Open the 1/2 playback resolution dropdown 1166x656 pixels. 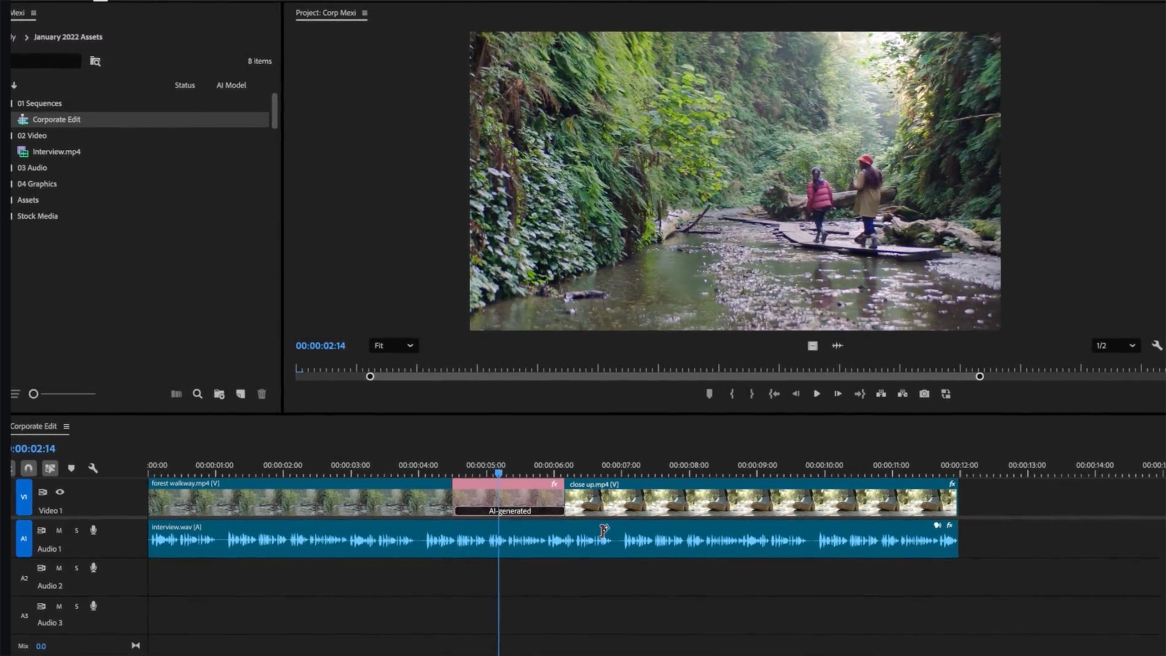point(1115,346)
